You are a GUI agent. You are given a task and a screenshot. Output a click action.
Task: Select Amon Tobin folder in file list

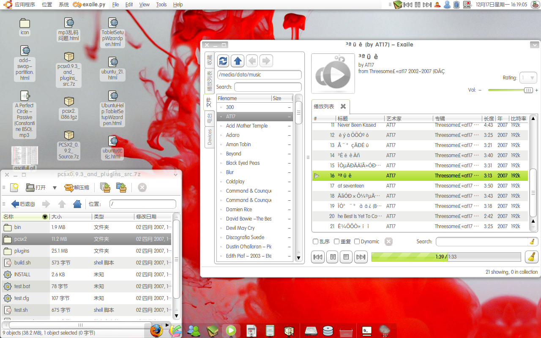[x=254, y=144]
